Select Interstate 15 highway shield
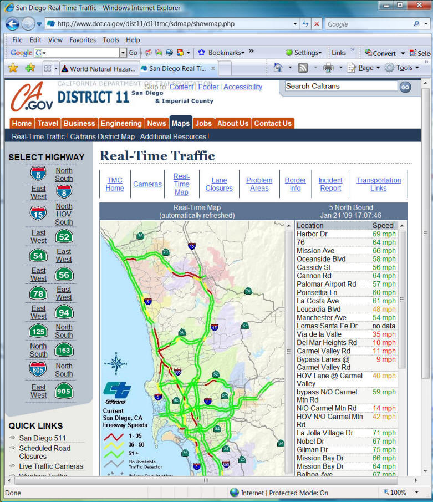Image resolution: width=433 pixels, height=502 pixels. coord(38,214)
